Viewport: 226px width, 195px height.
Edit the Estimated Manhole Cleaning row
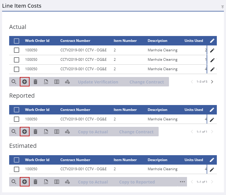[x=212, y=170]
